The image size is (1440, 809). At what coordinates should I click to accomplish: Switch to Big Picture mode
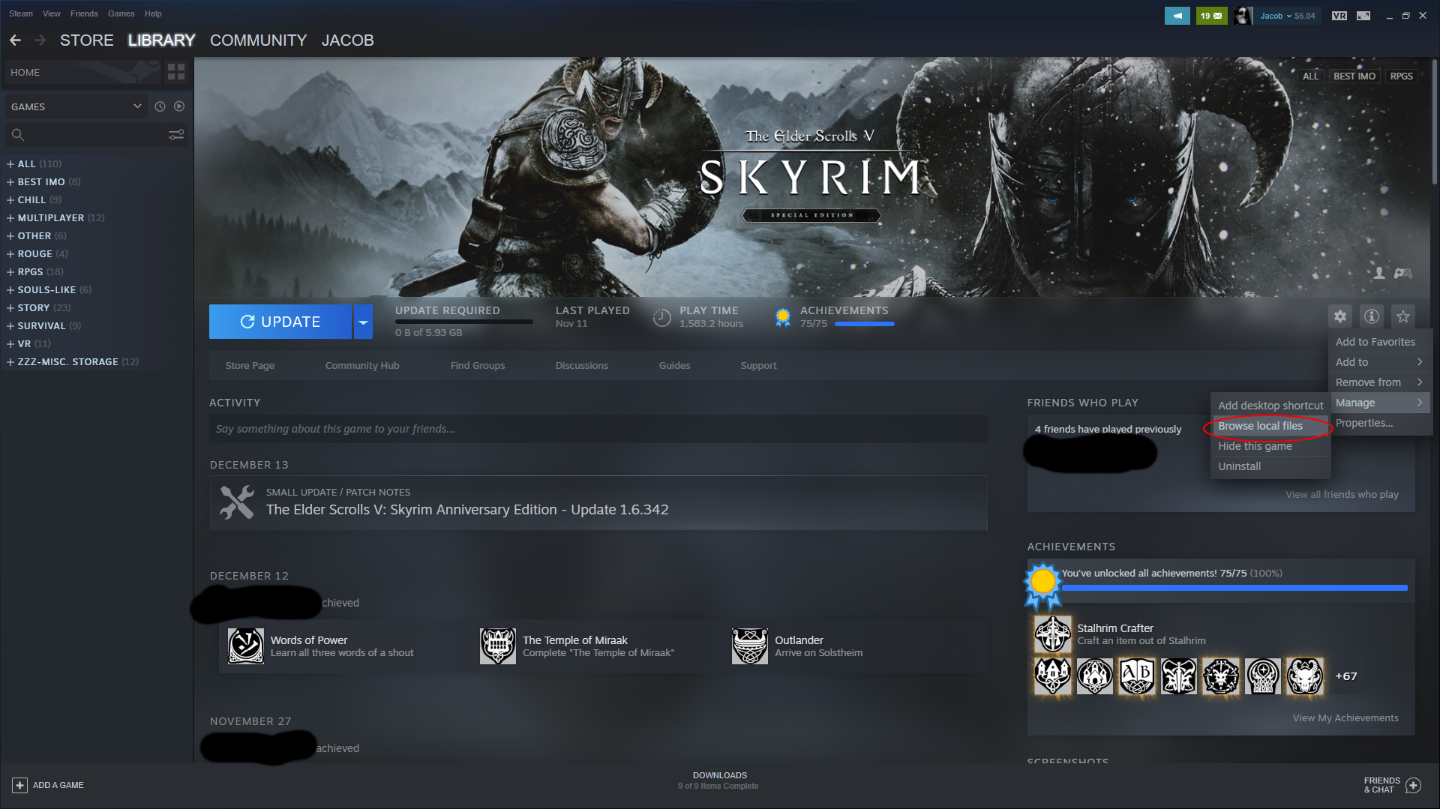click(x=1363, y=16)
